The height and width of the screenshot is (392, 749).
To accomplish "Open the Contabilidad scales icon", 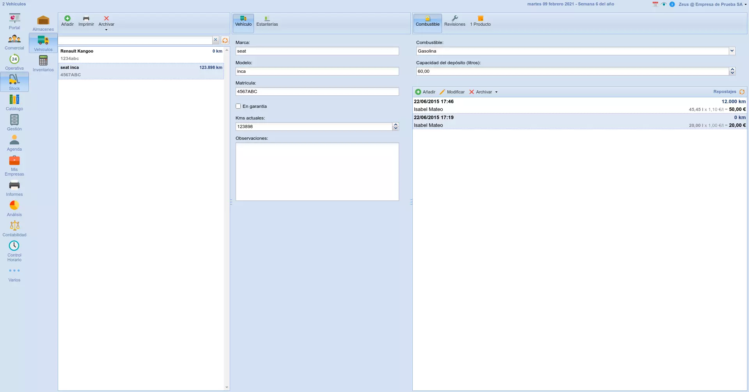I will point(14,226).
